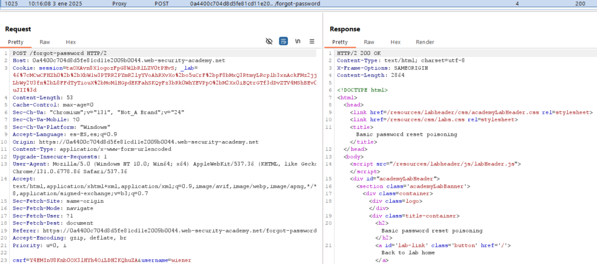Switch to the Raw tab in Request panel
597x264 pixels.
pos(45,42)
